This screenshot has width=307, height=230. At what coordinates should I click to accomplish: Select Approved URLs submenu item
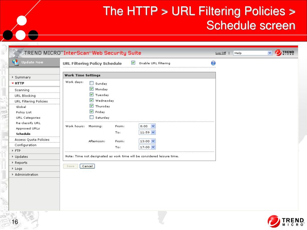click(x=28, y=128)
